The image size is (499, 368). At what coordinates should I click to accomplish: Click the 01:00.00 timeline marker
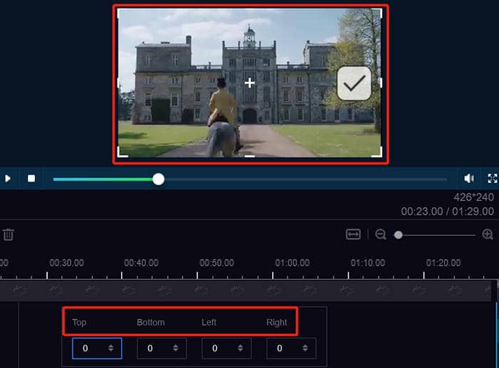[292, 263]
